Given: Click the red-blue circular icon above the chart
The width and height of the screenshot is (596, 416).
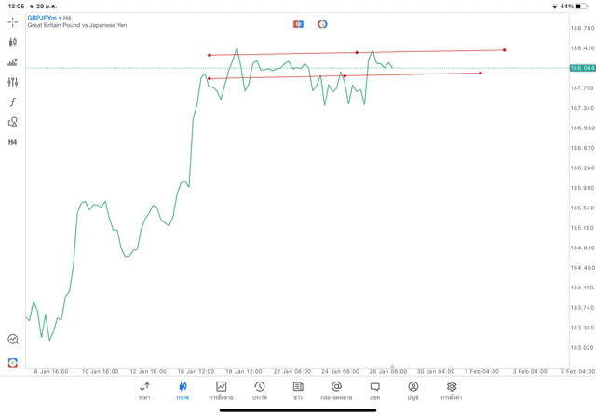Looking at the screenshot, I should click(322, 24).
